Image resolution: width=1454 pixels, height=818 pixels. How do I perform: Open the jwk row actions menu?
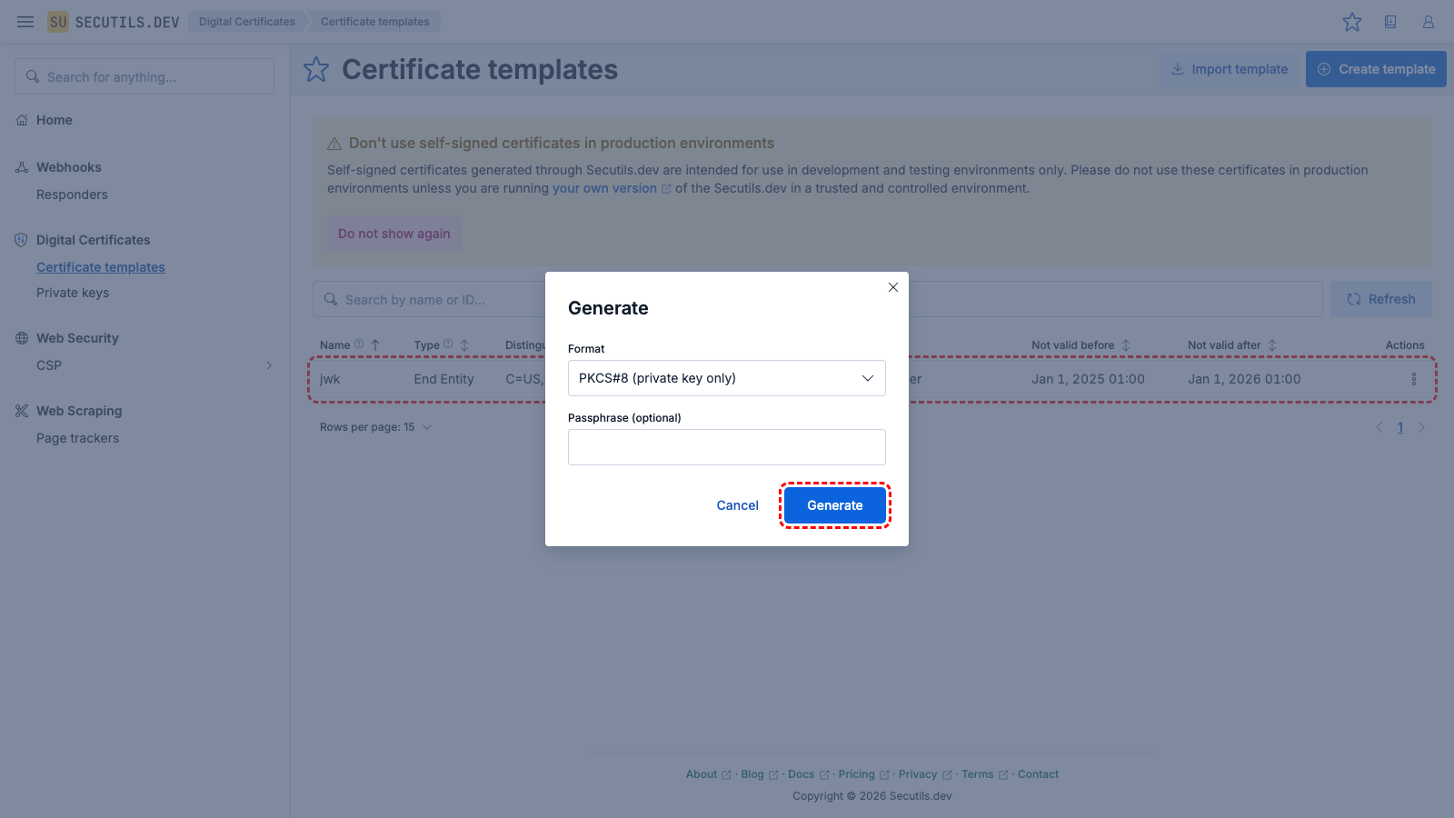(1413, 379)
